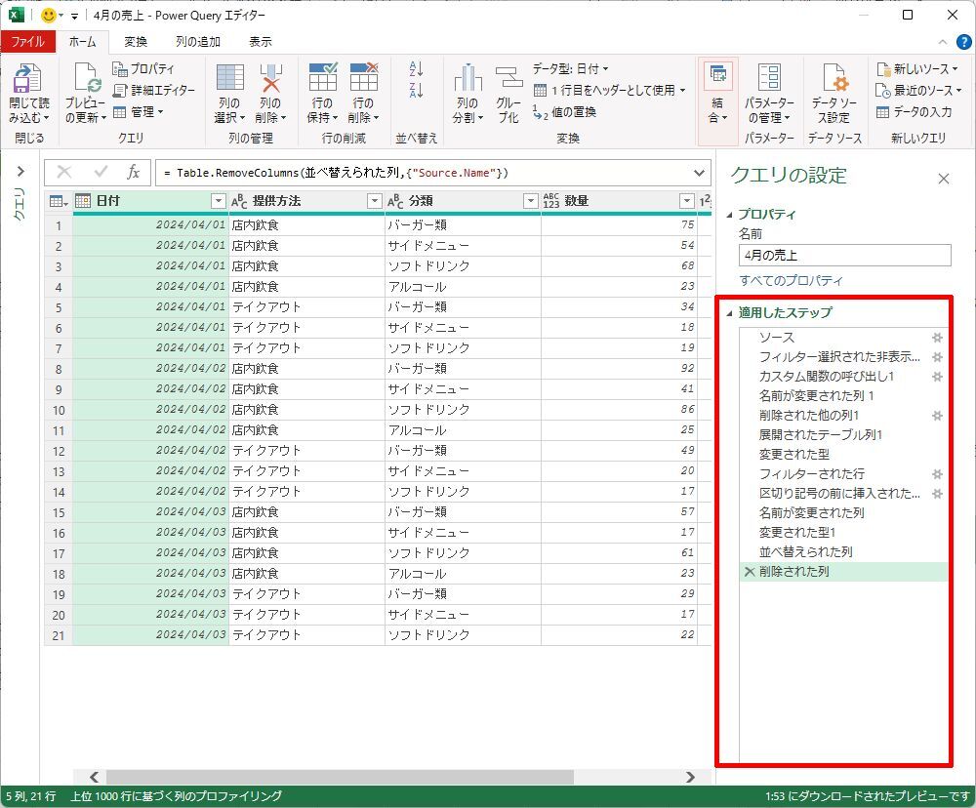Open データ ソース設定 (Data source settings)
This screenshot has width=976, height=808.
point(833,80)
